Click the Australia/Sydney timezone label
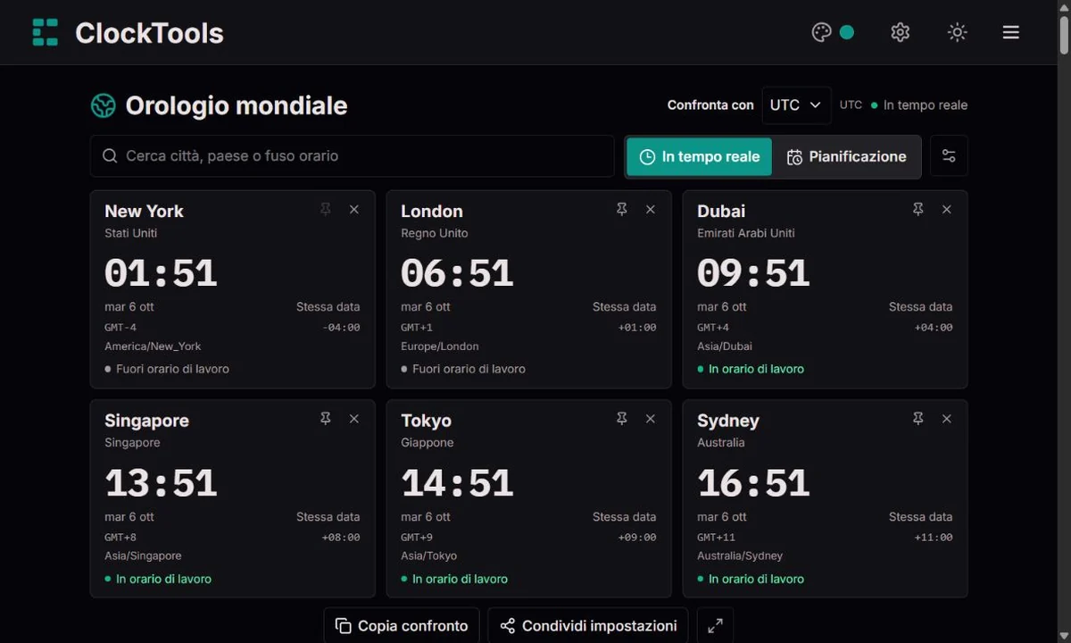This screenshot has width=1071, height=643. 740,556
